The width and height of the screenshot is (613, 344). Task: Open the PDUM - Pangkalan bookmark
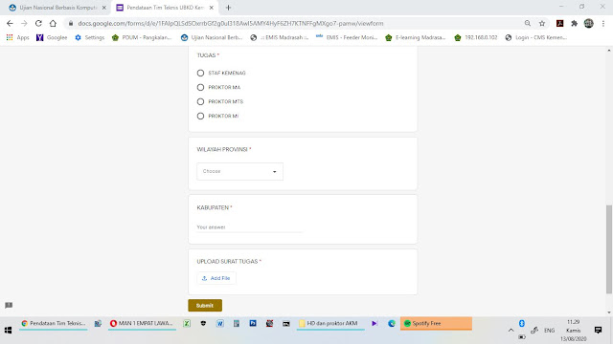[x=142, y=37]
